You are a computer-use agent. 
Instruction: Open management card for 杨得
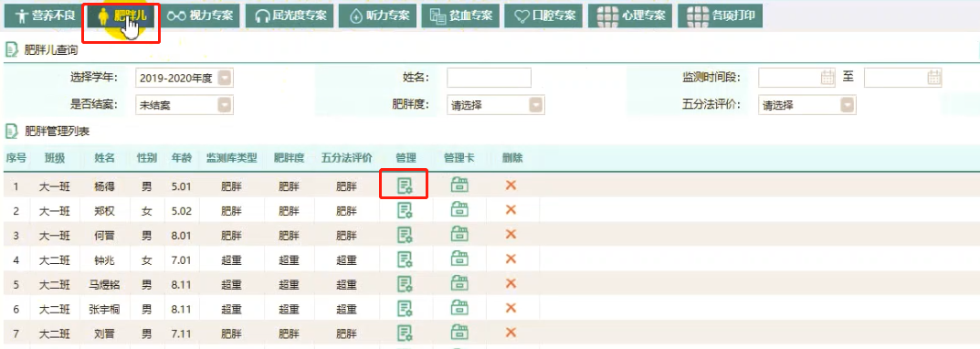(459, 185)
